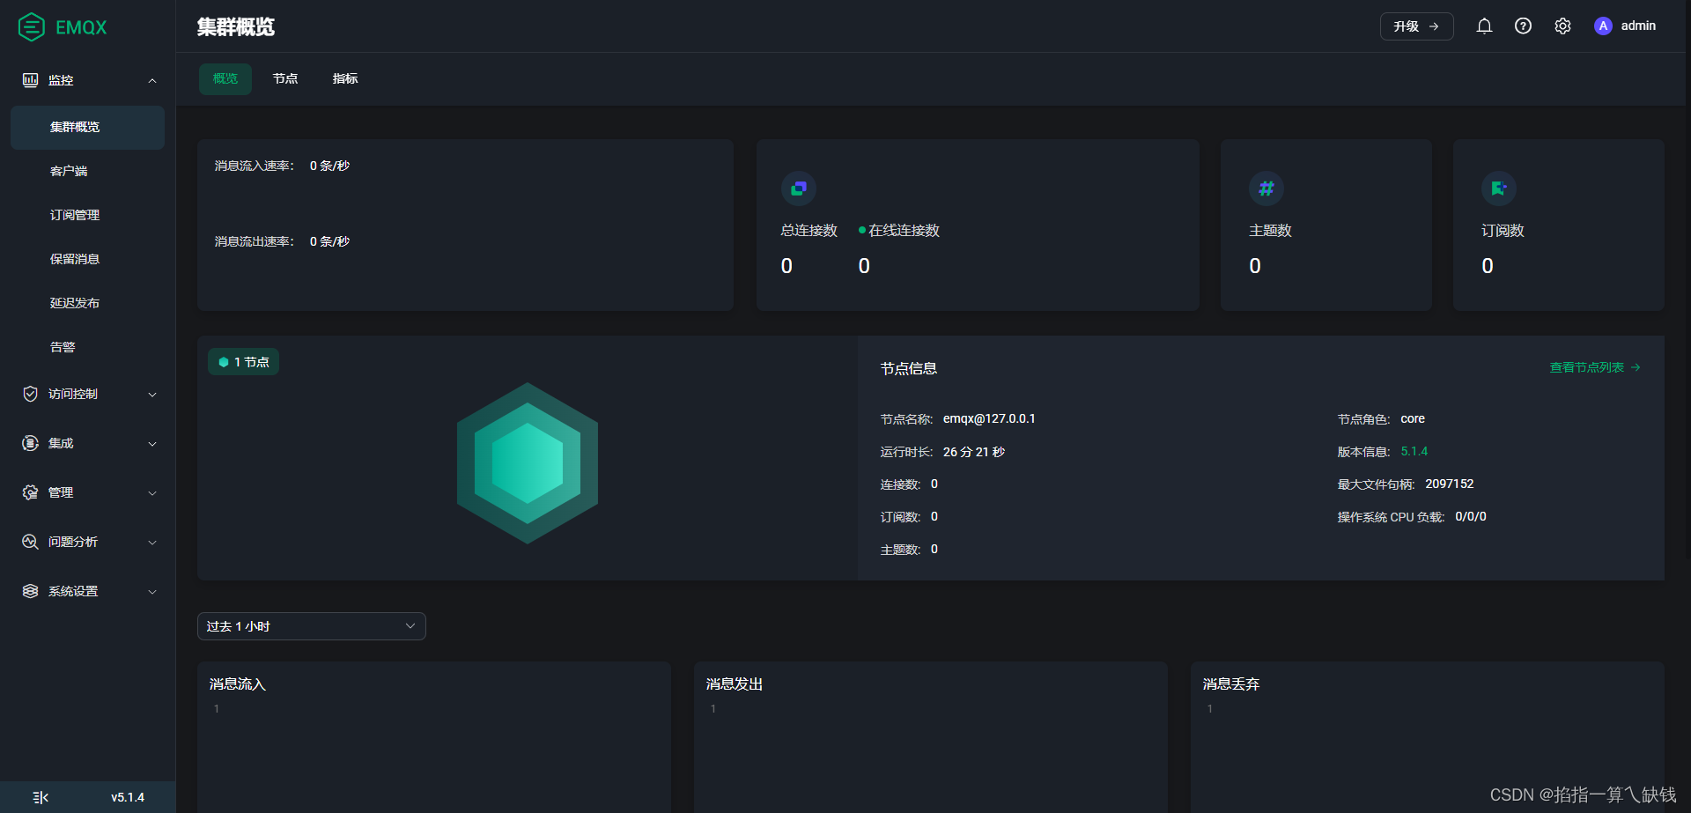Screen dimensions: 1691x813
Task: Click the 节点信息 heading
Action: (x=909, y=368)
